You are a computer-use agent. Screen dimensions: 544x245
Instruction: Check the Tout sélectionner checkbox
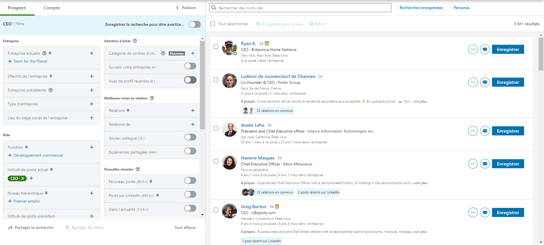(212, 24)
